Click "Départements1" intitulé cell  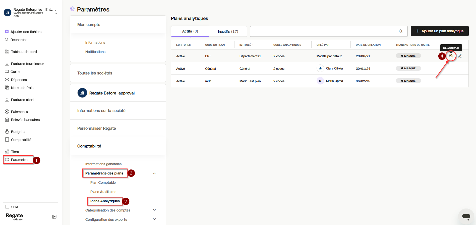click(250, 56)
